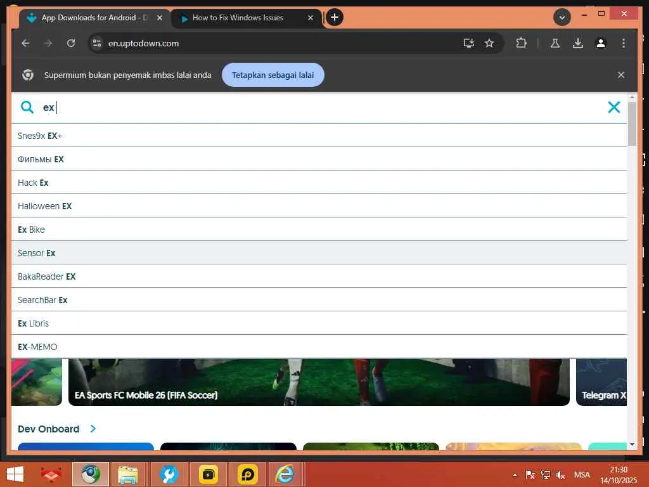Open the Windows Start button
The width and height of the screenshot is (649, 487).
pyautogui.click(x=15, y=474)
